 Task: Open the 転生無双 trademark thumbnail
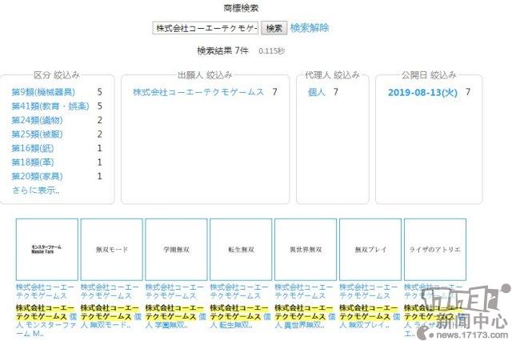pyautogui.click(x=241, y=250)
